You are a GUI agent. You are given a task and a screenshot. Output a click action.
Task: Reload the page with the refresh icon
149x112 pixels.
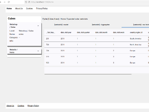(x=9, y=2)
